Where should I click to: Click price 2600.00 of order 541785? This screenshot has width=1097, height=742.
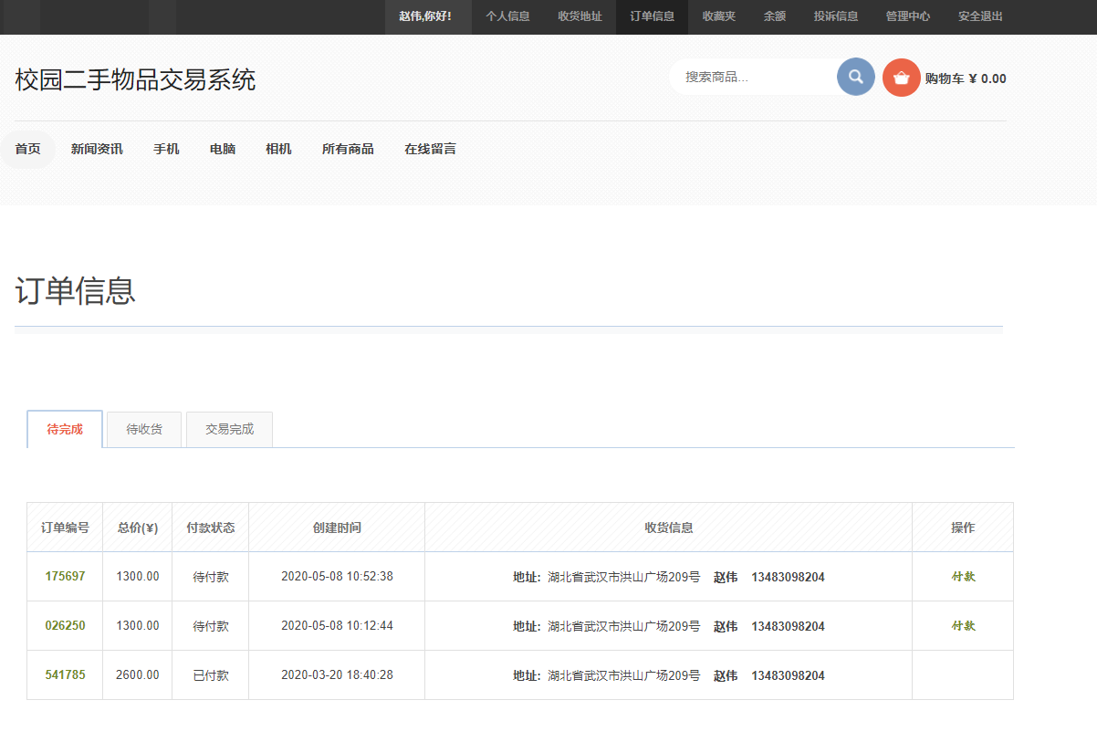(138, 675)
